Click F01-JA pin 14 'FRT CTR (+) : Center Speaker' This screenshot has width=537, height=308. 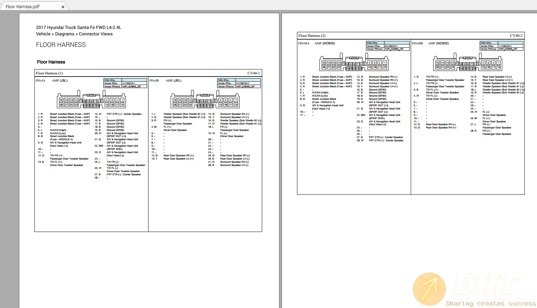point(124,114)
